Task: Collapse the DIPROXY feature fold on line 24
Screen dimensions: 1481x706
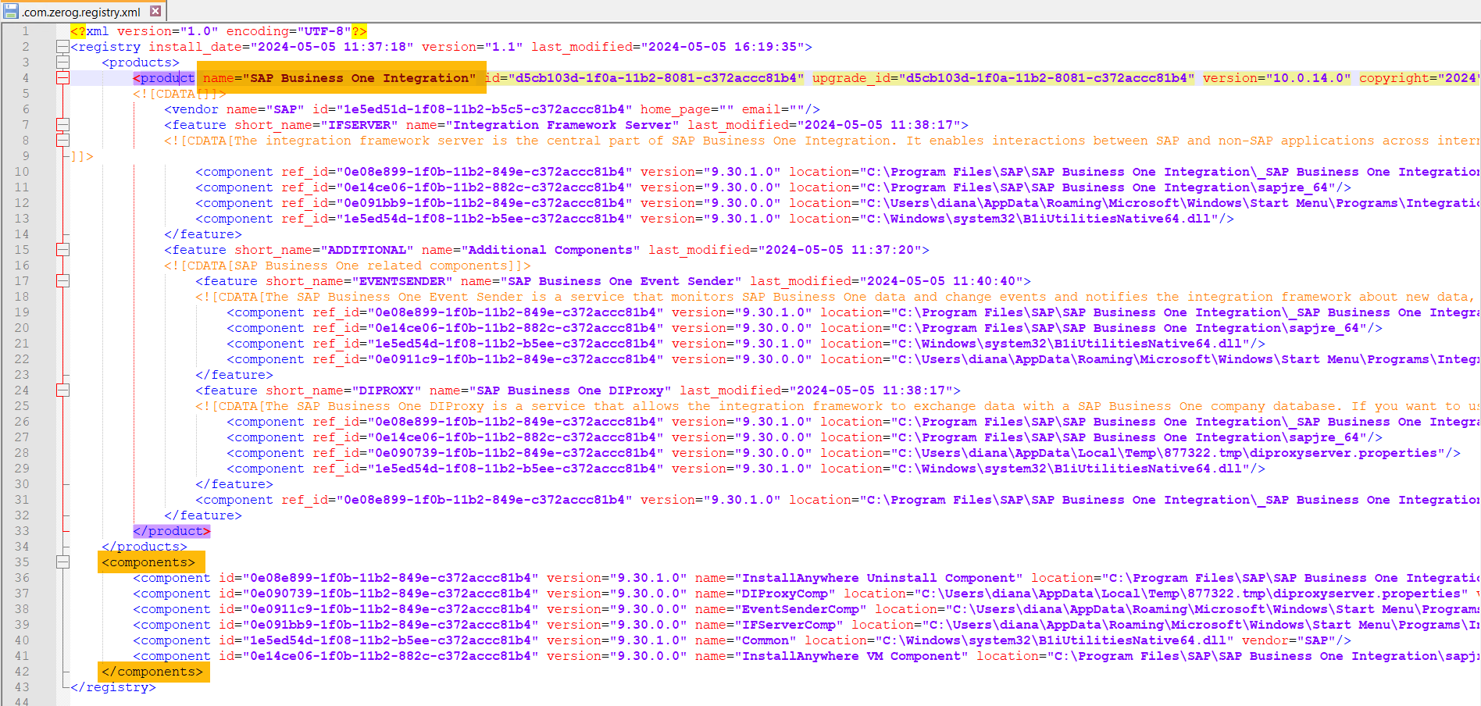Action: pyautogui.click(x=62, y=390)
